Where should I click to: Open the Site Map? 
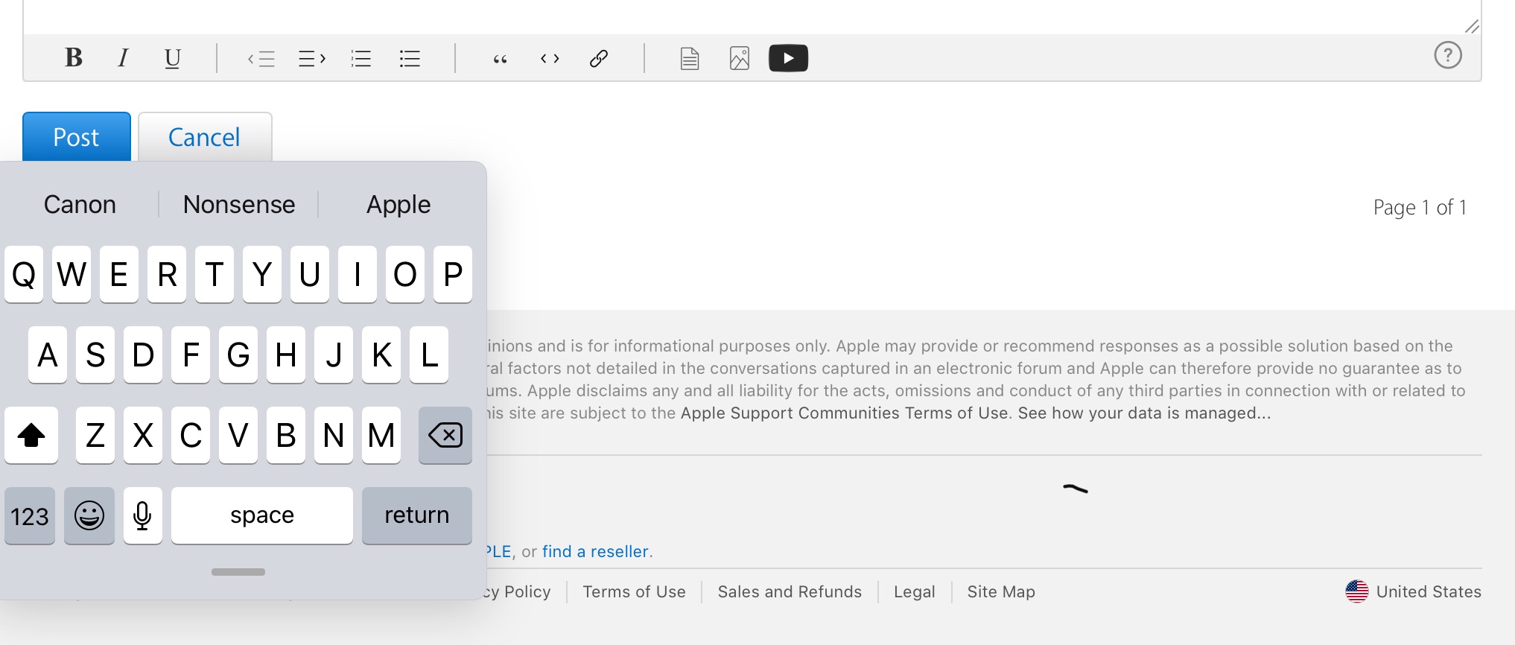click(x=1001, y=591)
